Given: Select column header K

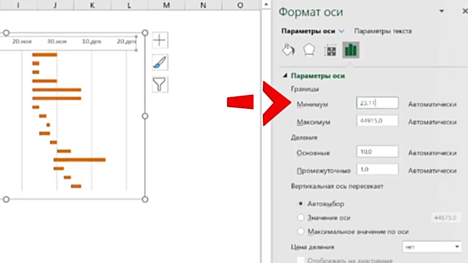Looking at the screenshot, I should [92, 5].
